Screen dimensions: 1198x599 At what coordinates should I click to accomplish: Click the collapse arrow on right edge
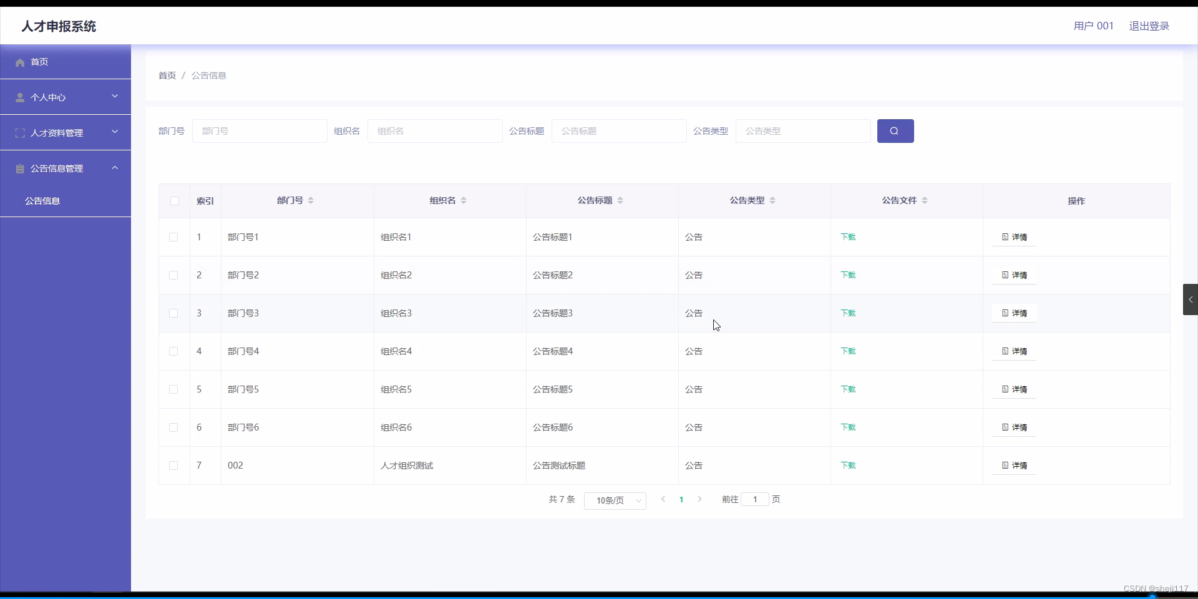click(x=1191, y=299)
